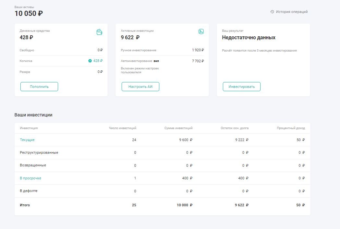340x229 pixels.
Task: Open Копилка settings gear icon
Action: coord(90,61)
